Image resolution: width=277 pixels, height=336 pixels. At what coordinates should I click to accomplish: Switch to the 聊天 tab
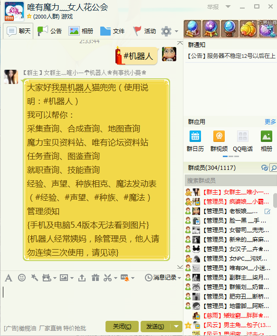point(18,31)
